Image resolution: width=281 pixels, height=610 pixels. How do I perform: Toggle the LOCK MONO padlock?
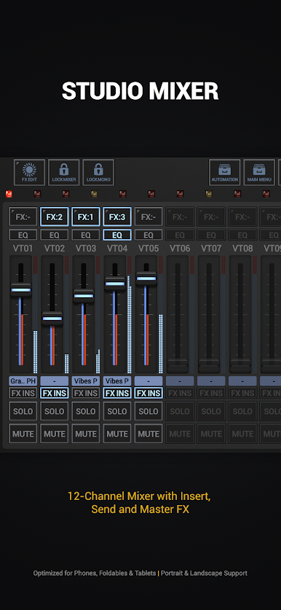click(x=98, y=172)
